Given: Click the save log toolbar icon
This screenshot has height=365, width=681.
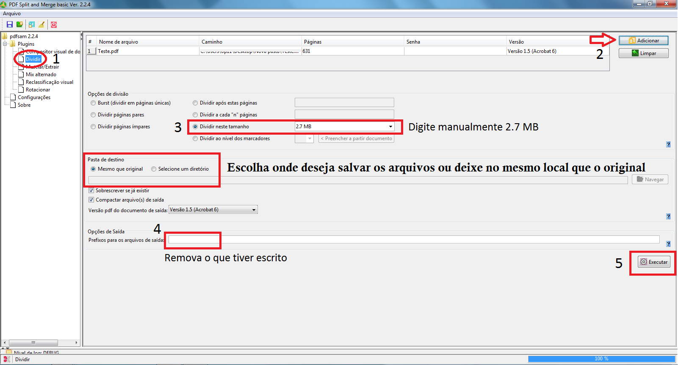Looking at the screenshot, I should pyautogui.click(x=32, y=25).
